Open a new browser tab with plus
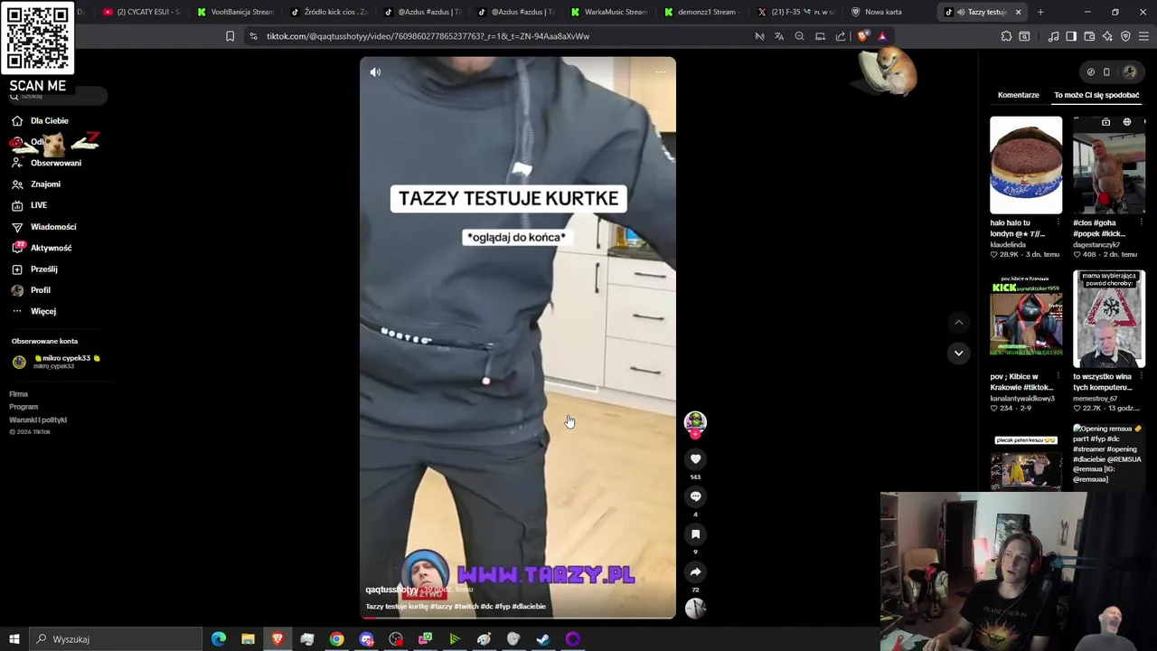The width and height of the screenshot is (1157, 651). [x=1040, y=12]
